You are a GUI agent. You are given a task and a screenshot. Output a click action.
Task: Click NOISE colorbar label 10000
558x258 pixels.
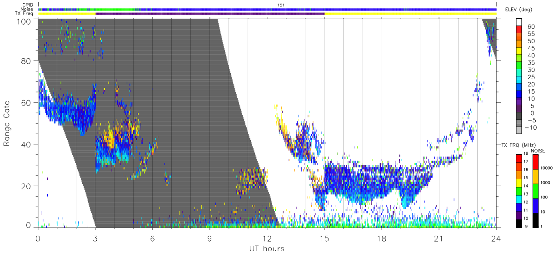546,168
